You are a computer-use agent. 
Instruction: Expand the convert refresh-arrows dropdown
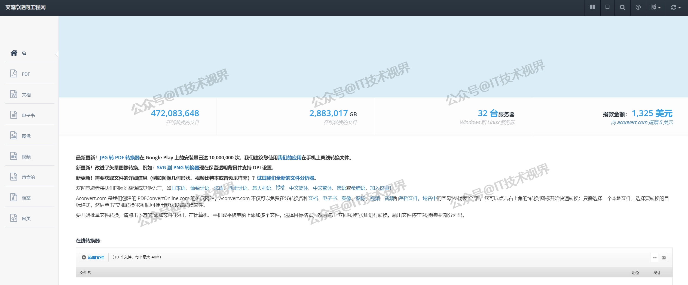(x=676, y=7)
